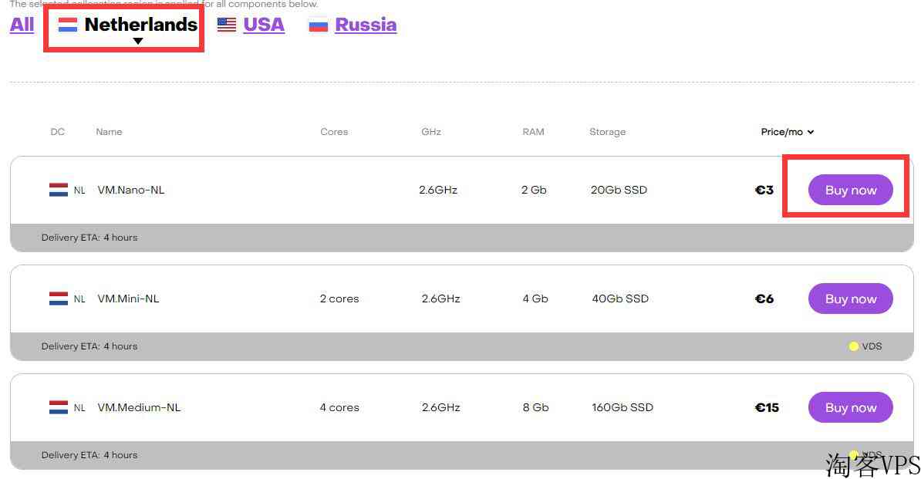This screenshot has width=921, height=479.
Task: Click the Russia flag icon
Action: tap(318, 25)
